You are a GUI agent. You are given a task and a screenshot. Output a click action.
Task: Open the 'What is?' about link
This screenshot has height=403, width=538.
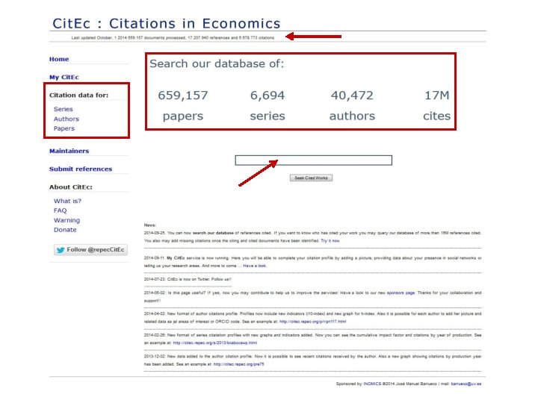click(x=67, y=201)
